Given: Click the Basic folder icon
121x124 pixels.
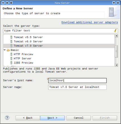Looking at the screenshot, I should [8, 50].
